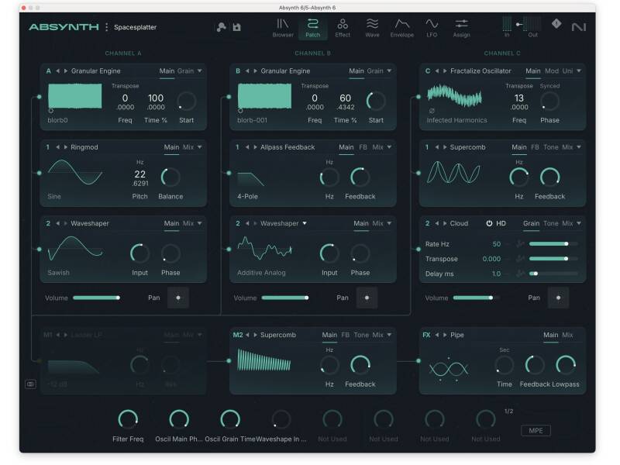
Task: Expand the Fractalize Oscillator options arrow
Action: coord(578,71)
